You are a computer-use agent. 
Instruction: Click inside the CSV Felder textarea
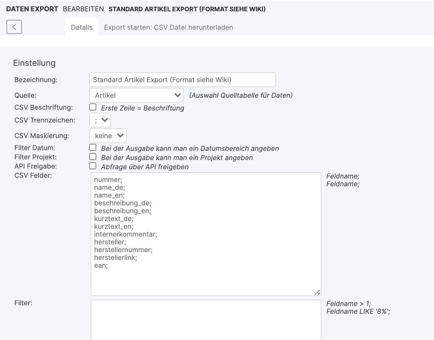coord(206,234)
